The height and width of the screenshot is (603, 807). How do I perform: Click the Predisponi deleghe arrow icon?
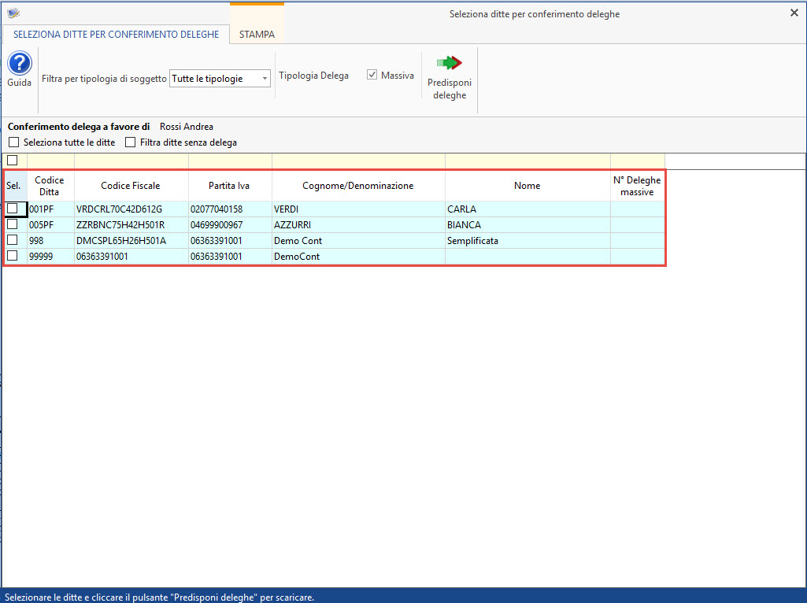pos(450,63)
